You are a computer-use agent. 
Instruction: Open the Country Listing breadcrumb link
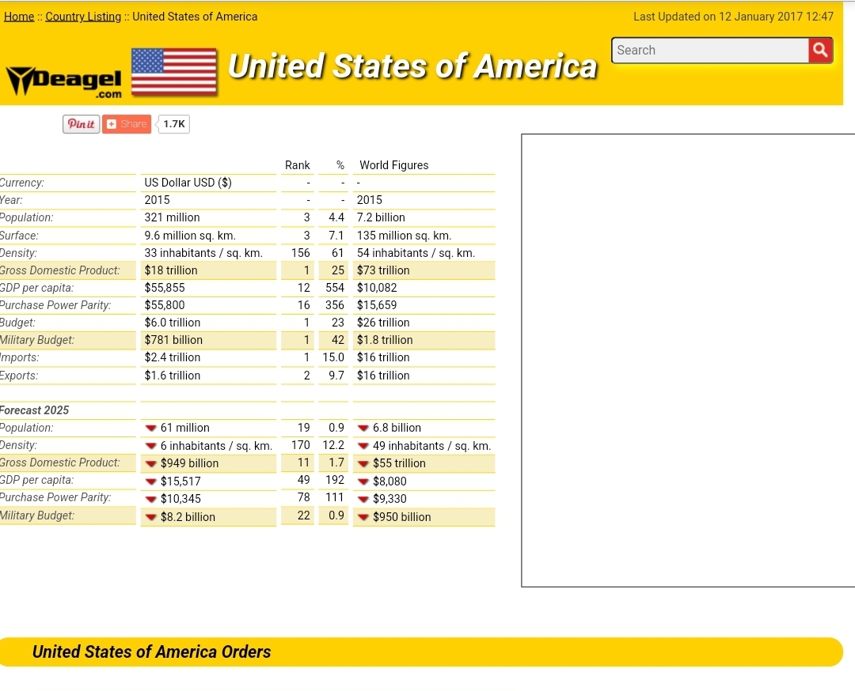point(83,17)
